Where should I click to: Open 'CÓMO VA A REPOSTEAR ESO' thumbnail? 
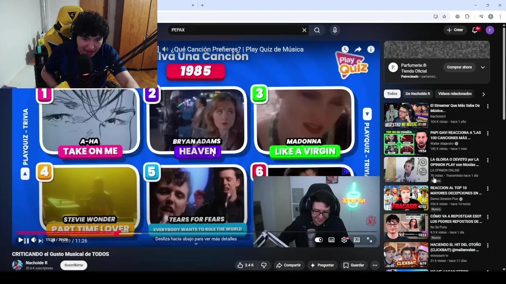click(x=406, y=226)
